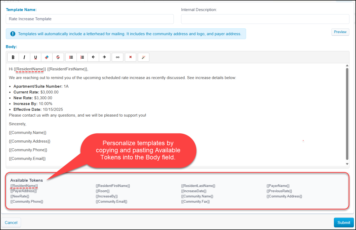Image resolution: width=356 pixels, height=230 pixels.
Task: Click {{Community.Phone}} in the body signature
Action: tap(28, 150)
